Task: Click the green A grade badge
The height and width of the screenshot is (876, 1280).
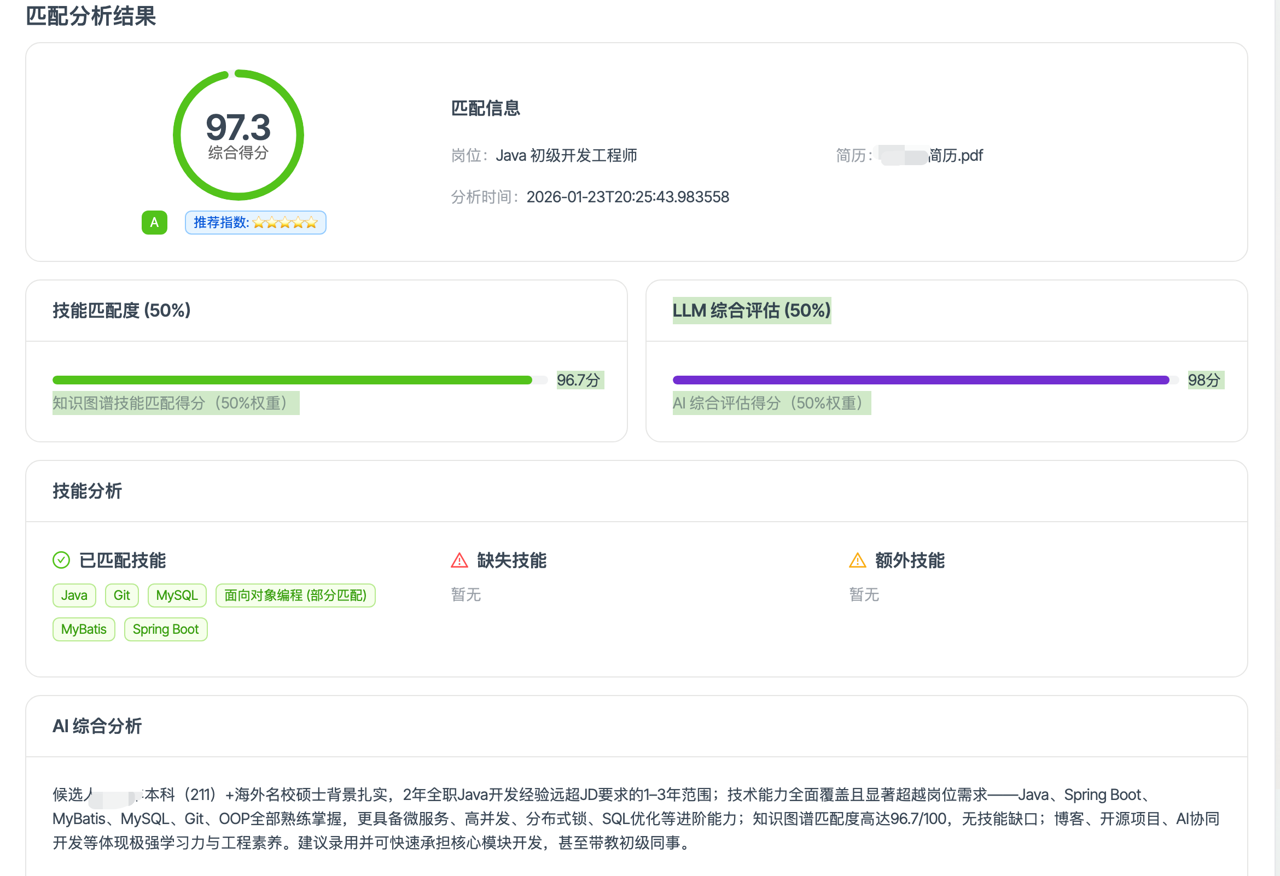Action: coord(154,223)
